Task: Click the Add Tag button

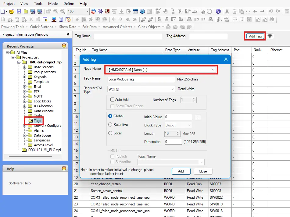Action: coord(255,36)
